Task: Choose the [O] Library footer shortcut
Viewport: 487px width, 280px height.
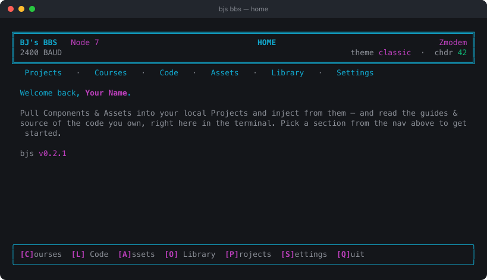Action: pyautogui.click(x=190, y=254)
